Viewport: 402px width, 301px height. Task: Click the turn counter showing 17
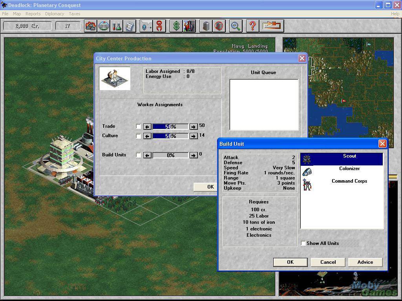coord(68,26)
